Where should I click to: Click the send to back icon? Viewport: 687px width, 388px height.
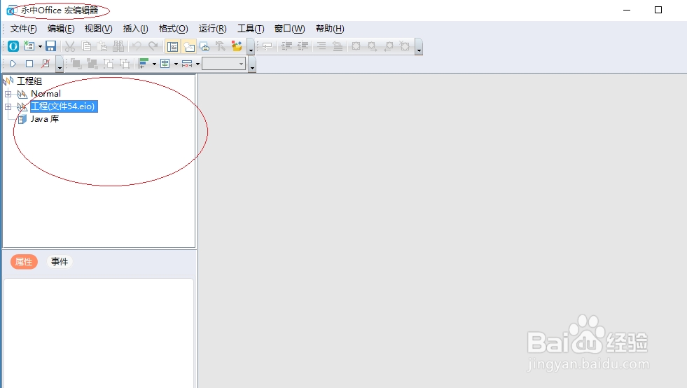92,64
